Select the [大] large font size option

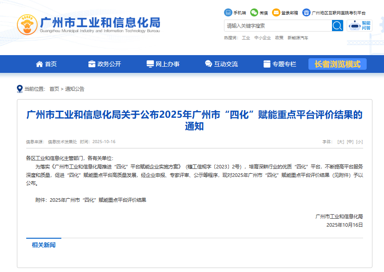(341, 141)
